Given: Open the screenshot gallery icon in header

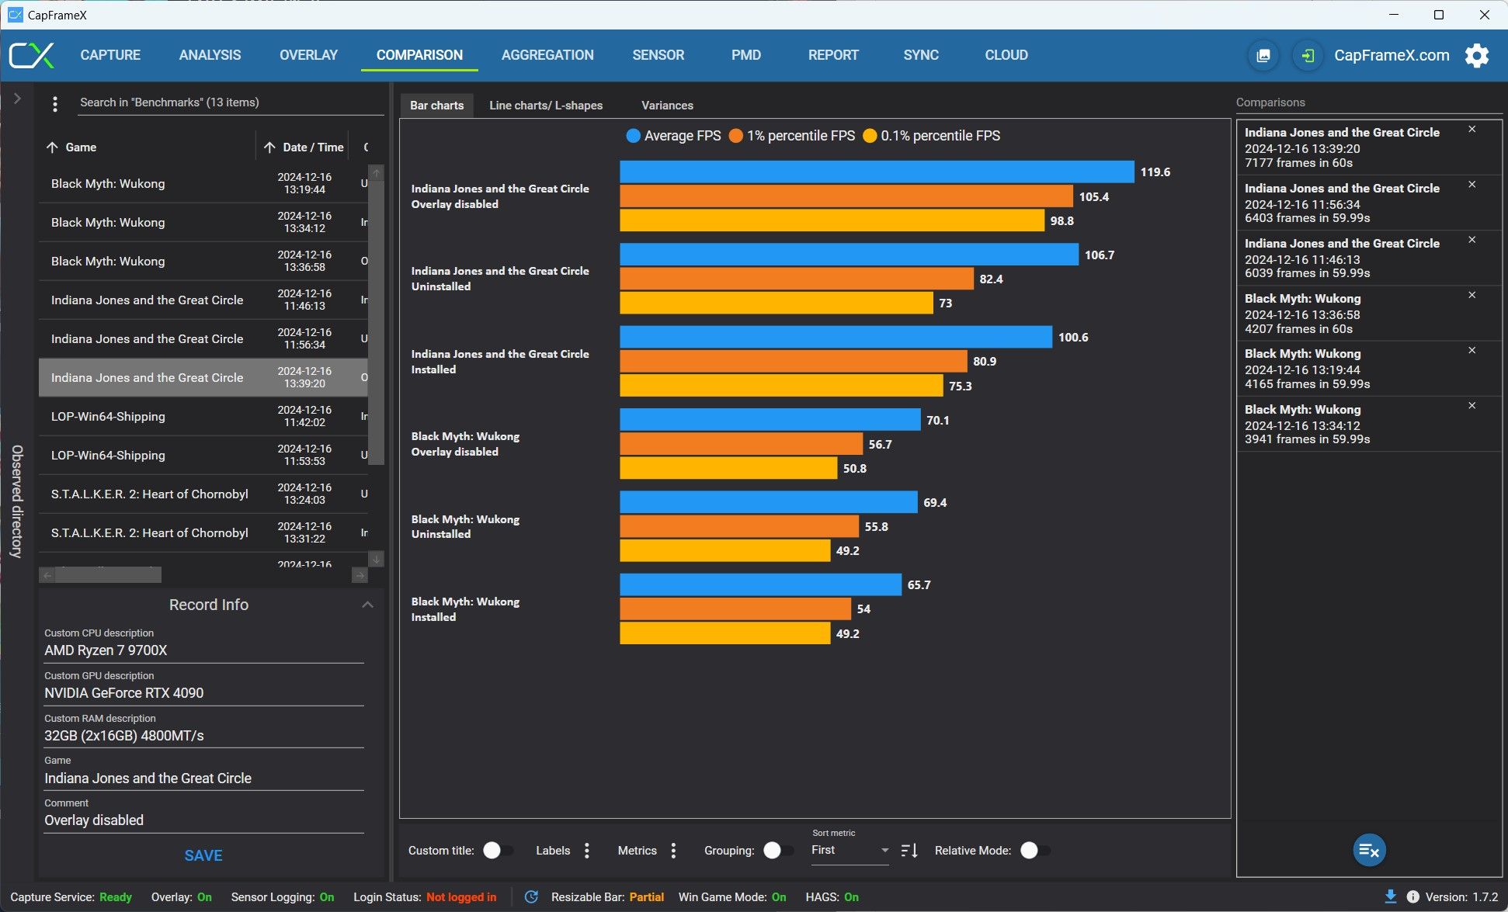Looking at the screenshot, I should (1263, 55).
